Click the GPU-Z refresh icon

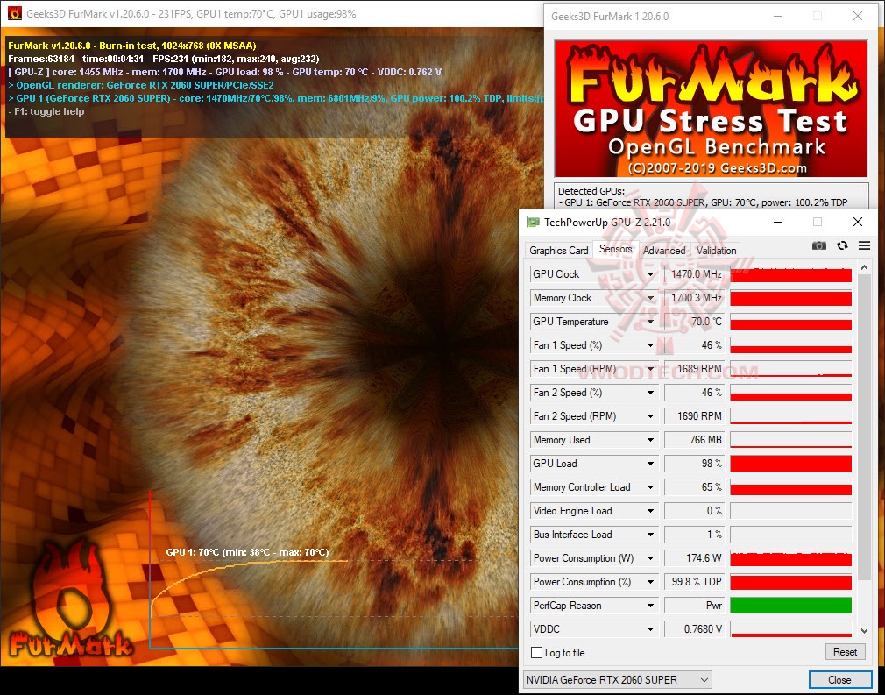click(842, 245)
